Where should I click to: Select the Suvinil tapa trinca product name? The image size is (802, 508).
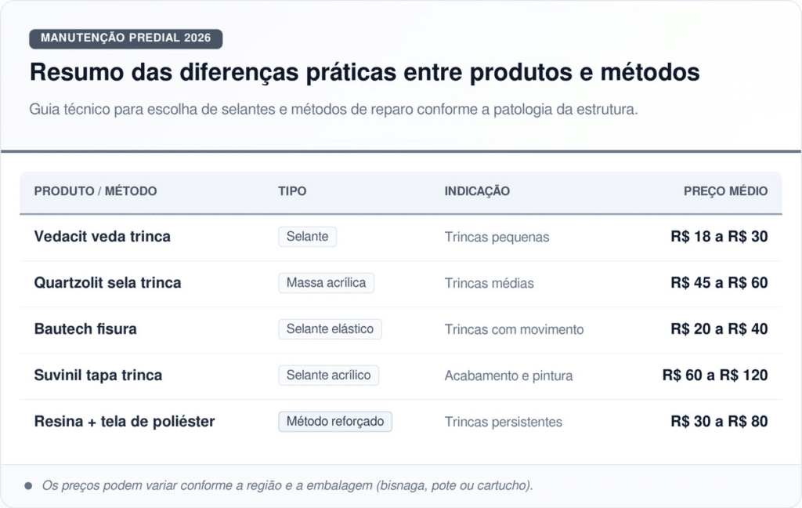(98, 376)
